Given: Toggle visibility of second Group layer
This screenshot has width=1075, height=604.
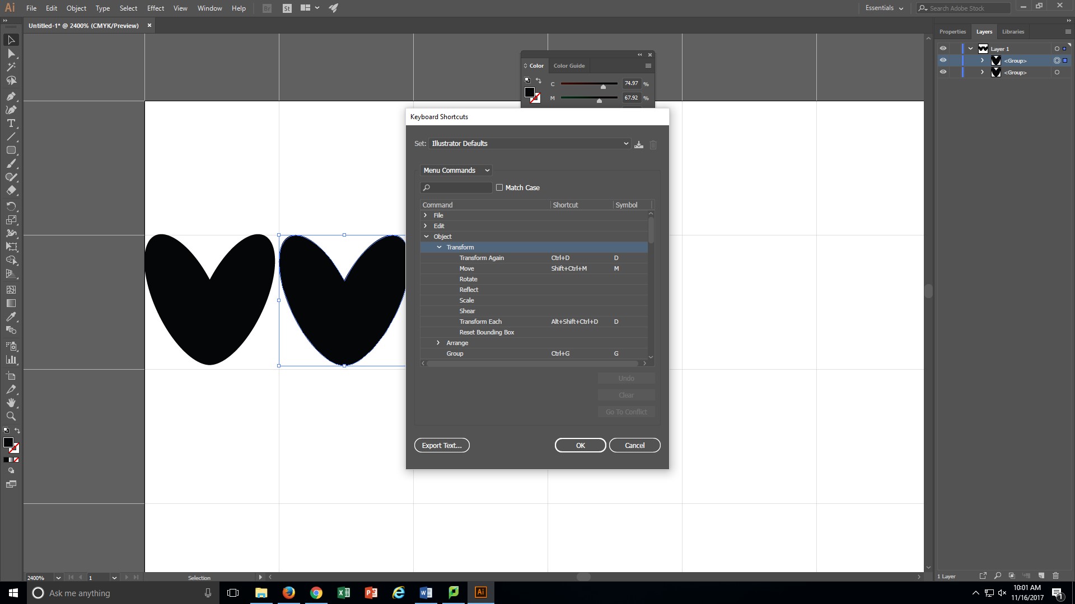Looking at the screenshot, I should click(x=943, y=72).
